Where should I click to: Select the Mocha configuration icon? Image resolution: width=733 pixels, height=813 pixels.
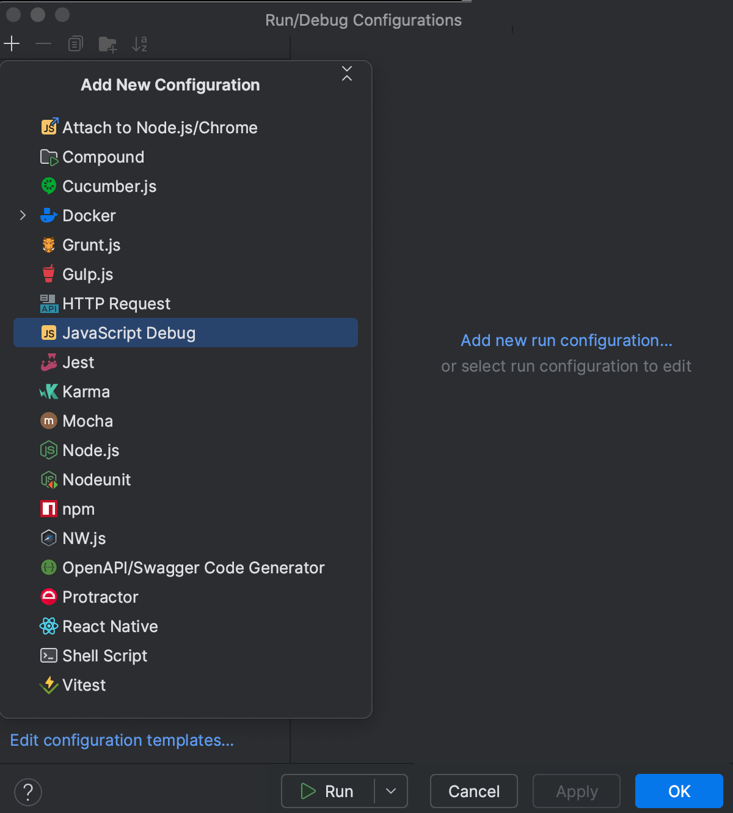[49, 421]
